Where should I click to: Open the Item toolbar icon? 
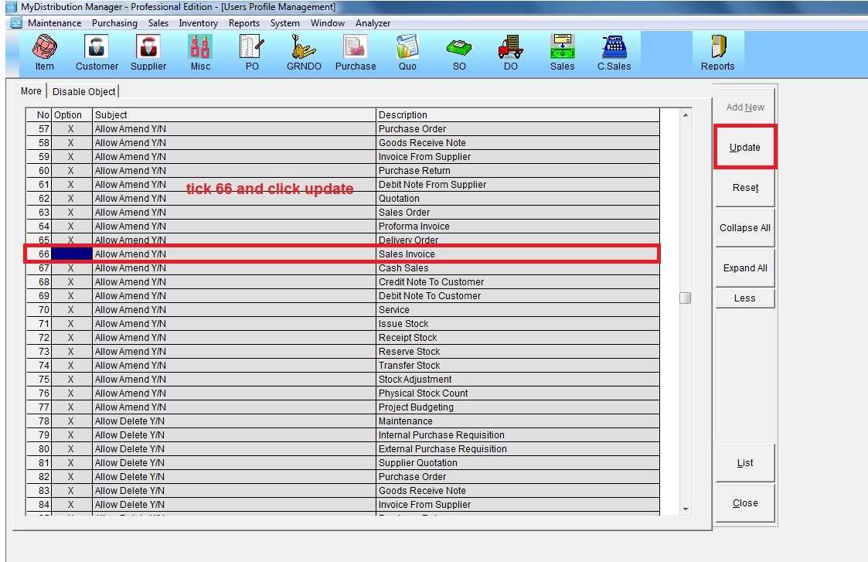pos(45,52)
